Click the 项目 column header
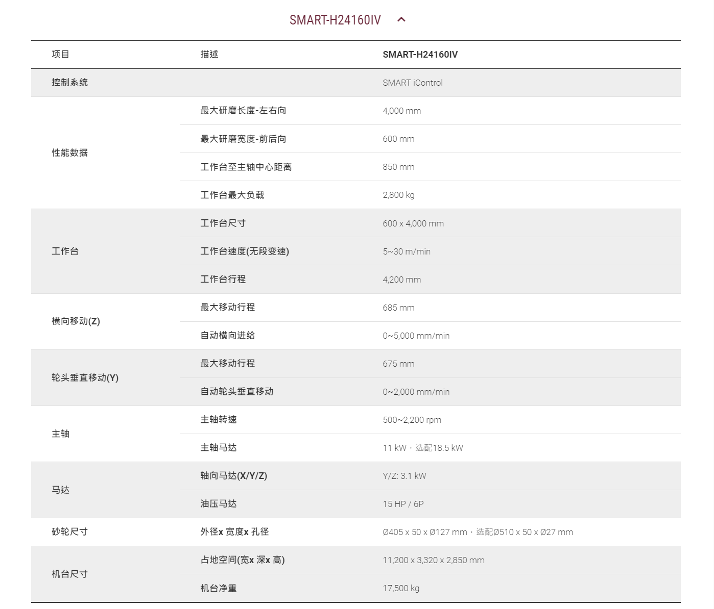Screen dimensions: 714x609 (60, 54)
